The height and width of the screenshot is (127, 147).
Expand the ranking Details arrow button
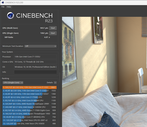tap(55, 83)
